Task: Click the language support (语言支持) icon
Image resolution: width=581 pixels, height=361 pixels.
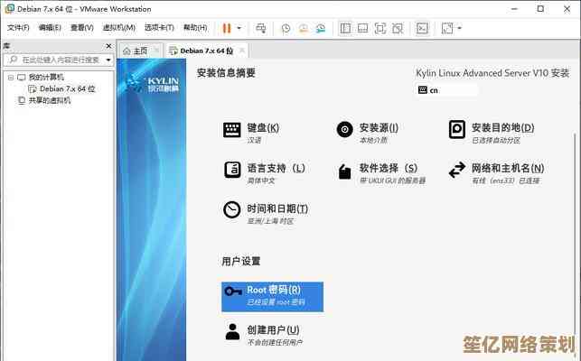Action: 232,170
